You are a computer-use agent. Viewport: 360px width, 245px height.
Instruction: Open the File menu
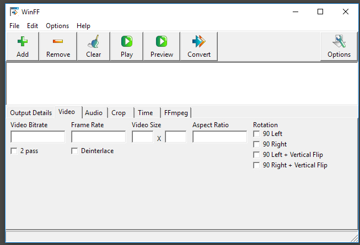coord(14,26)
